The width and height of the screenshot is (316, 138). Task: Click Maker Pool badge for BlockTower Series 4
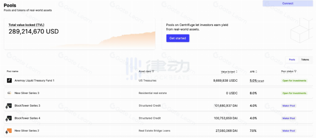[x=288, y=118]
